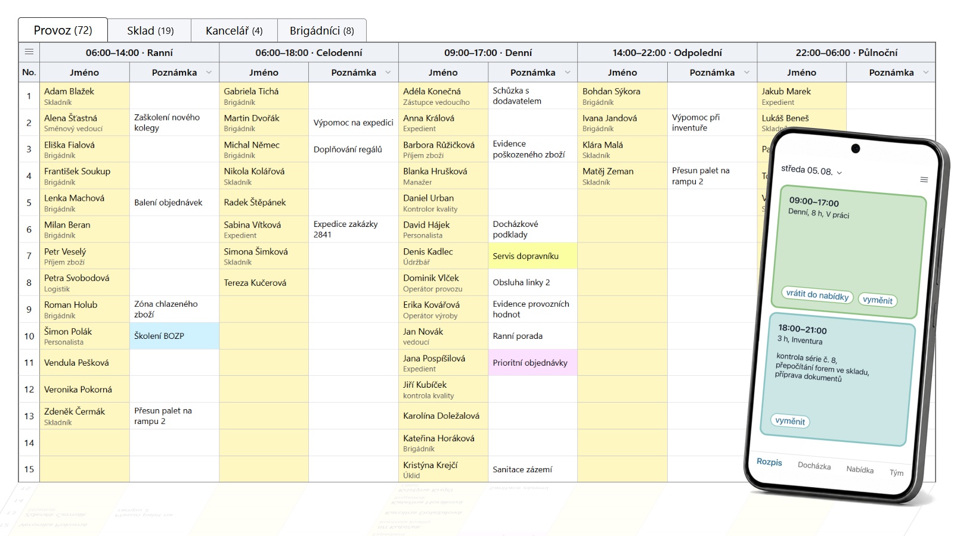Open the Poznámka dropdown under the Odpolední shift
Viewport: 954px width, 536px height.
tap(747, 73)
